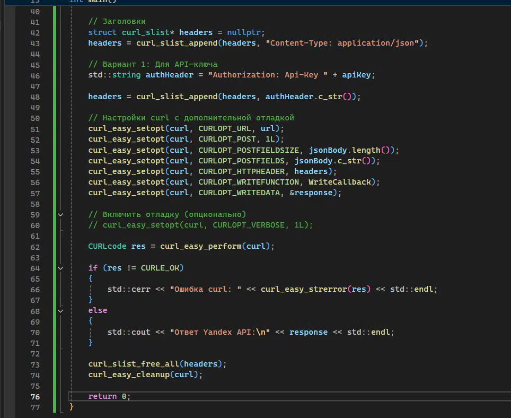Place cursor on return 0 statement
Image resolution: width=511 pixels, height=418 pixels.
coord(109,396)
